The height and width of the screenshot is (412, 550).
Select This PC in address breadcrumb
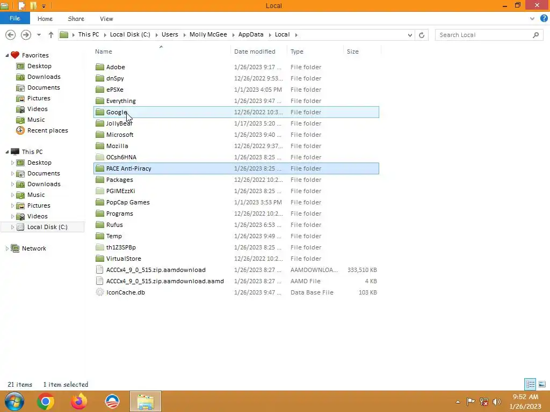point(89,34)
